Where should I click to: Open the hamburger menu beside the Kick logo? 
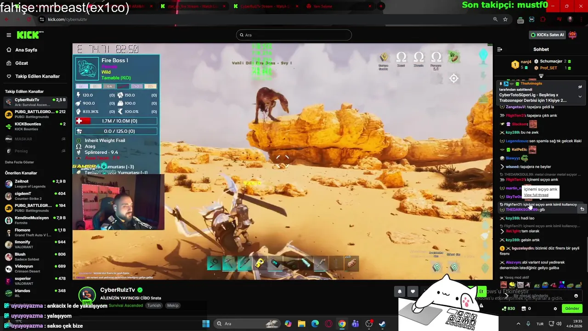(x=9, y=35)
